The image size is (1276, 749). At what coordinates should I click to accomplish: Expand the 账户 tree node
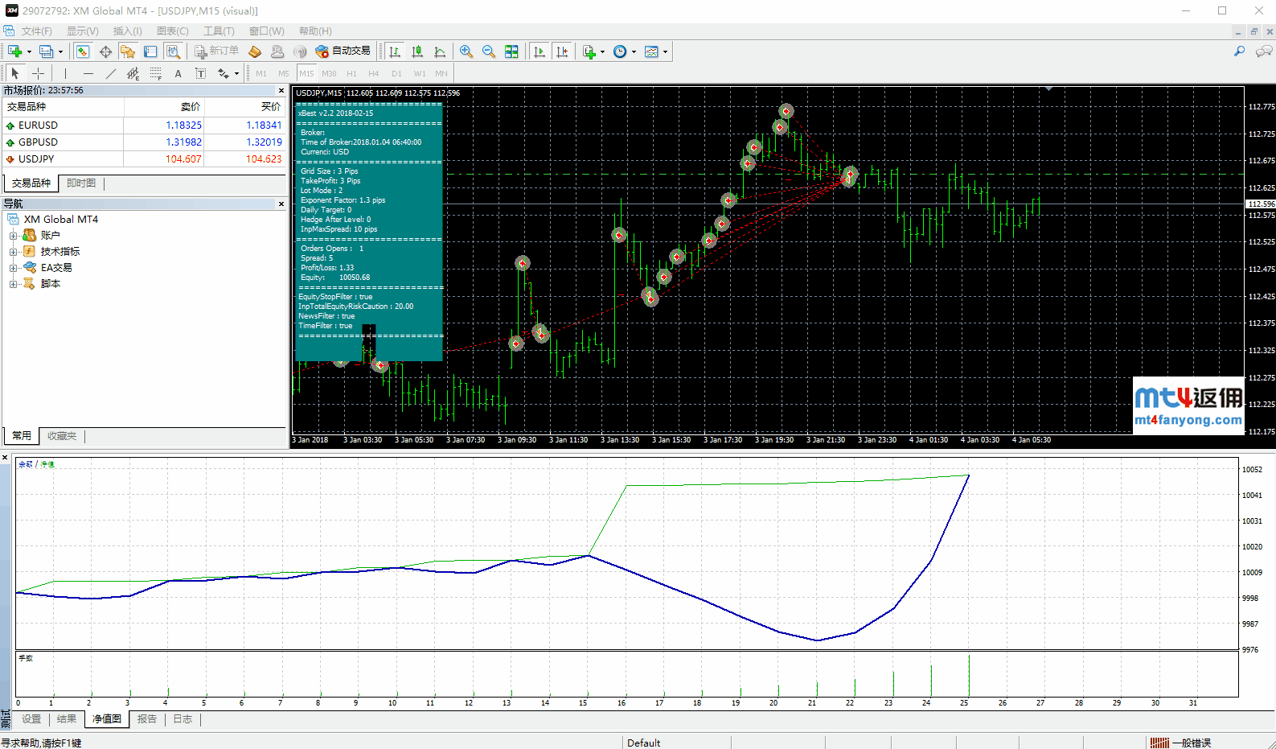[13, 236]
